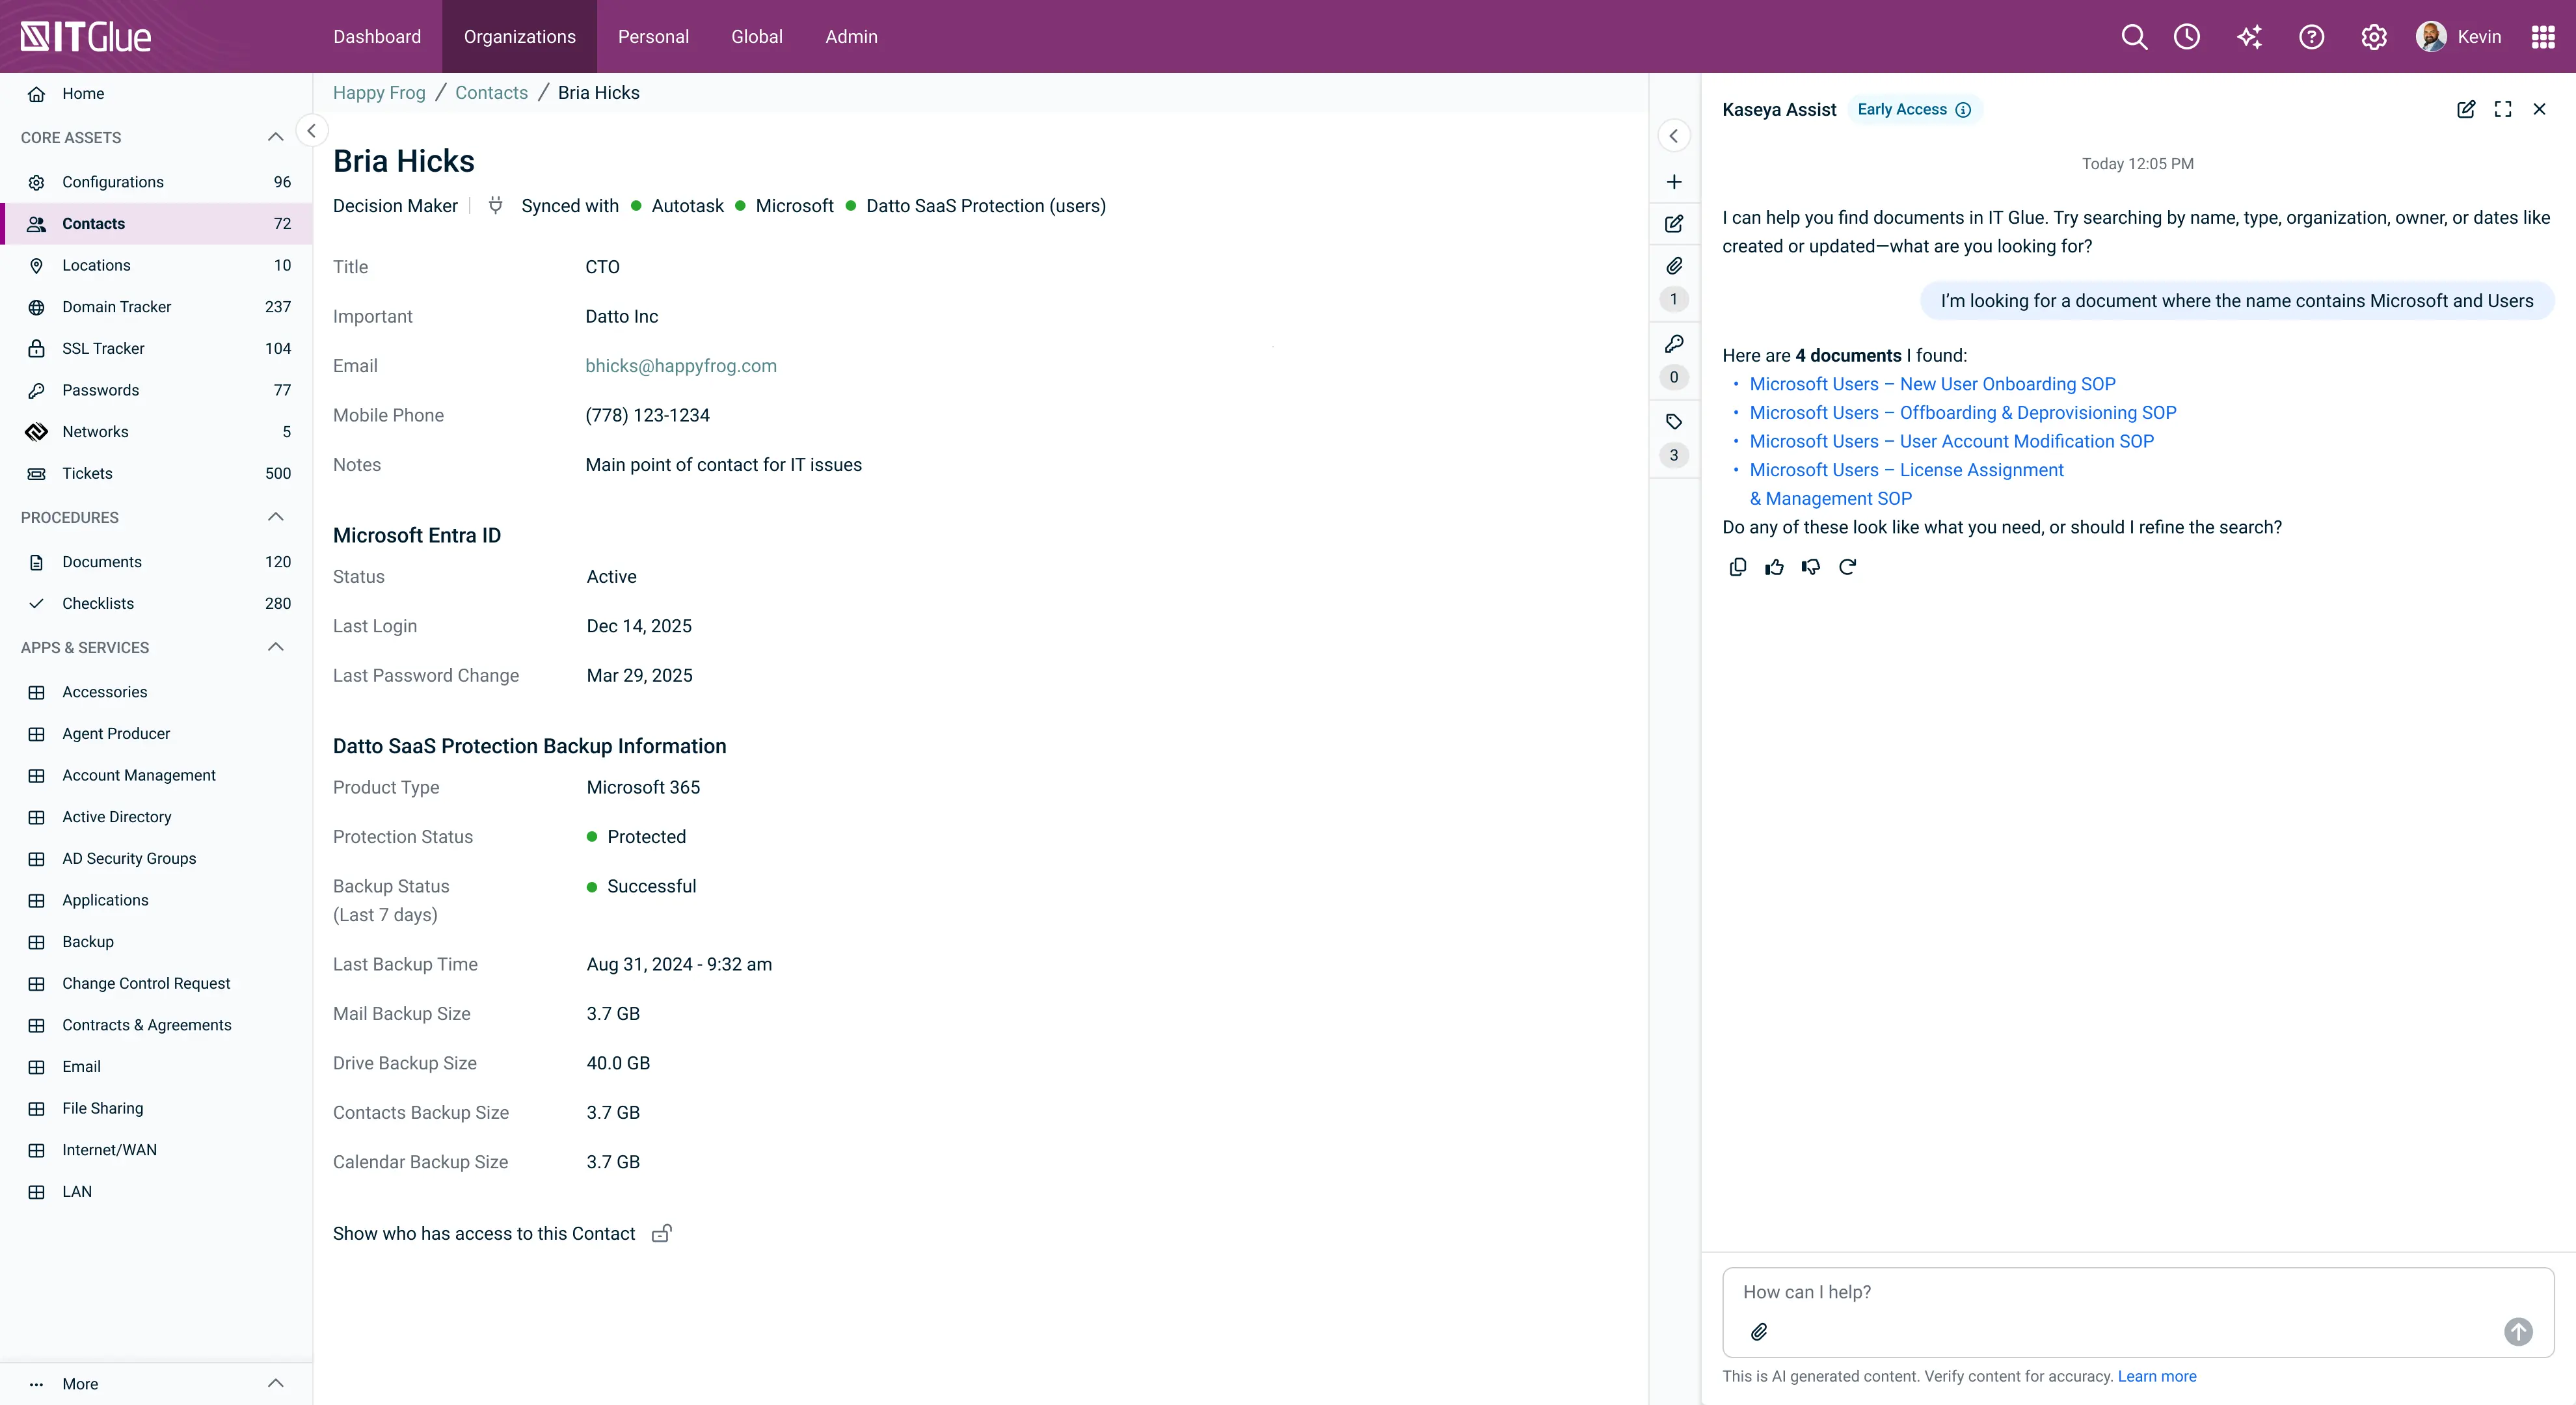The height and width of the screenshot is (1405, 2576).
Task: Open Networks in sidebar
Action: point(156,432)
